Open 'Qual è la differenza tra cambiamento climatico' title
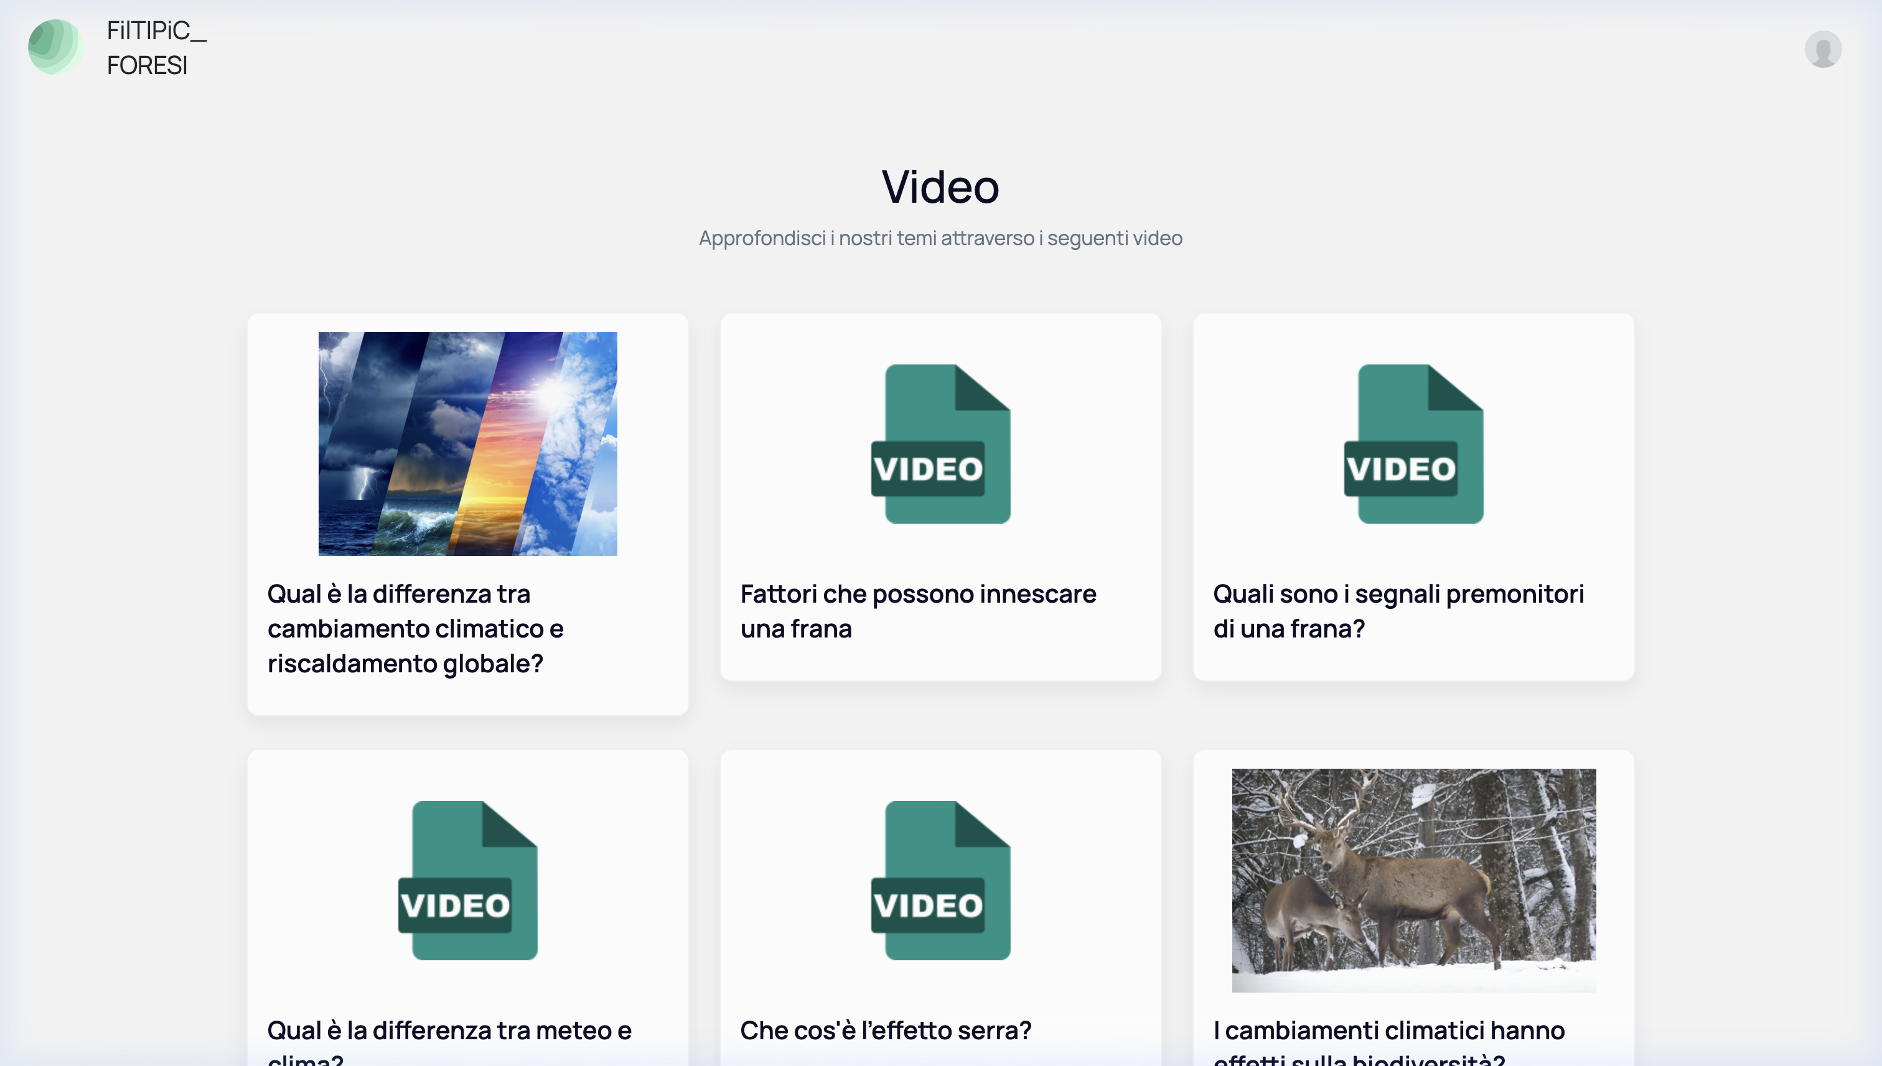 click(415, 628)
